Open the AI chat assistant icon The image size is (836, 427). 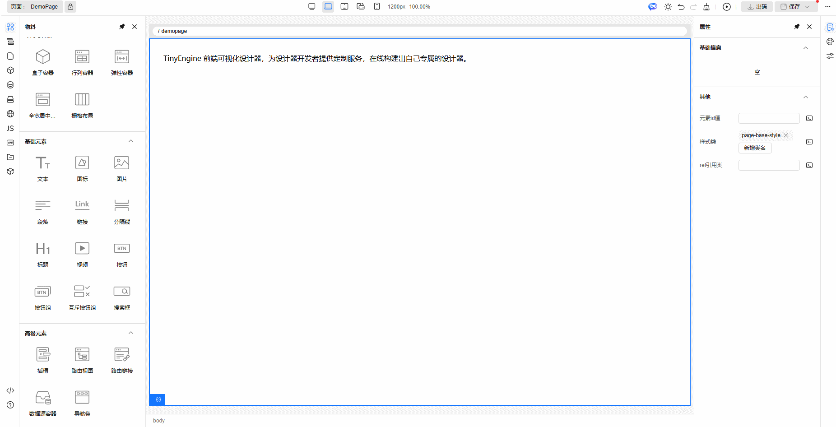tap(653, 7)
